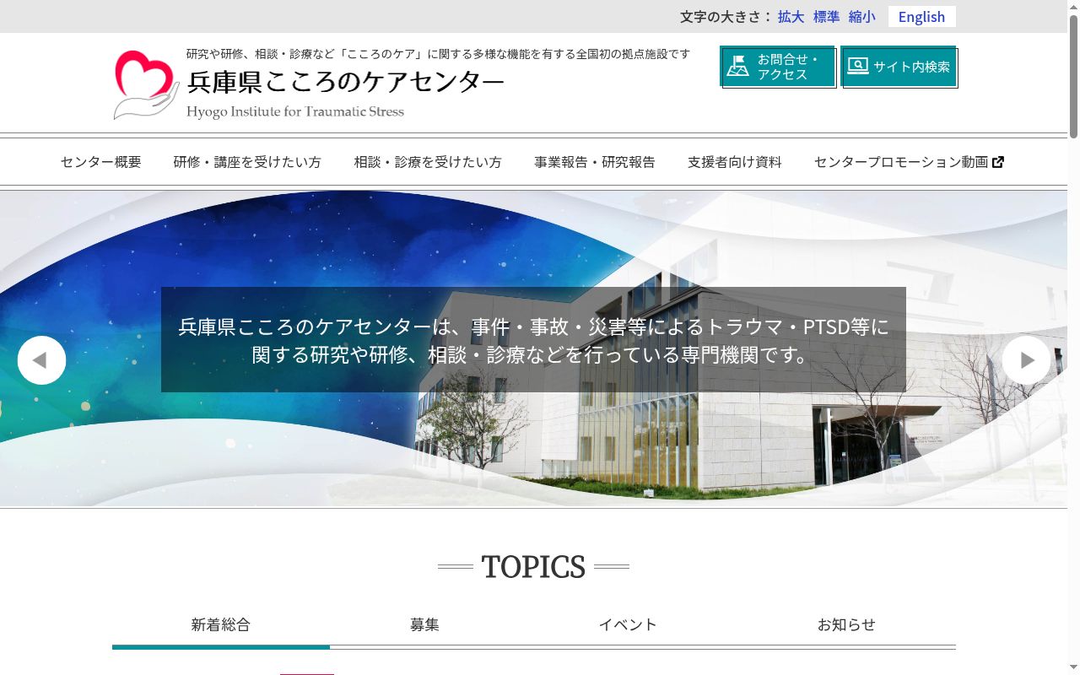The width and height of the screenshot is (1080, 675).
Task: Click the Hyogo Institute for Traumatic Stress subtitle
Action: [295, 111]
